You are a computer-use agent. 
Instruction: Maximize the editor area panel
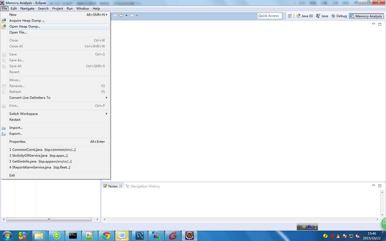(x=380, y=24)
